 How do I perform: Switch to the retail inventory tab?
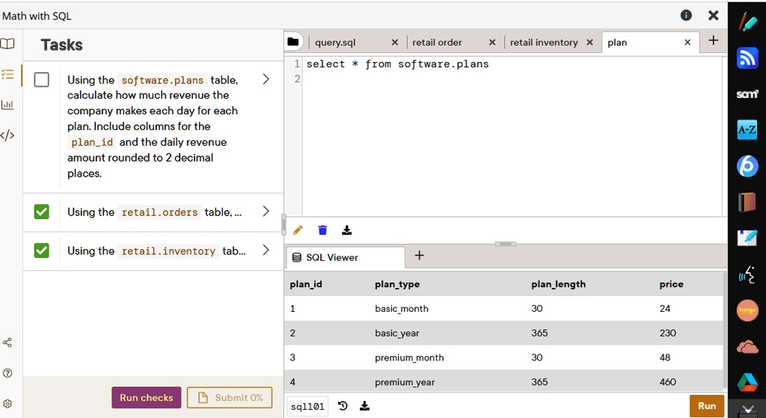pos(544,43)
